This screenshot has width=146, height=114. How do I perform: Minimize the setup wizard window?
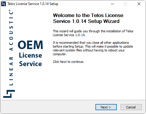(x=112, y=4)
